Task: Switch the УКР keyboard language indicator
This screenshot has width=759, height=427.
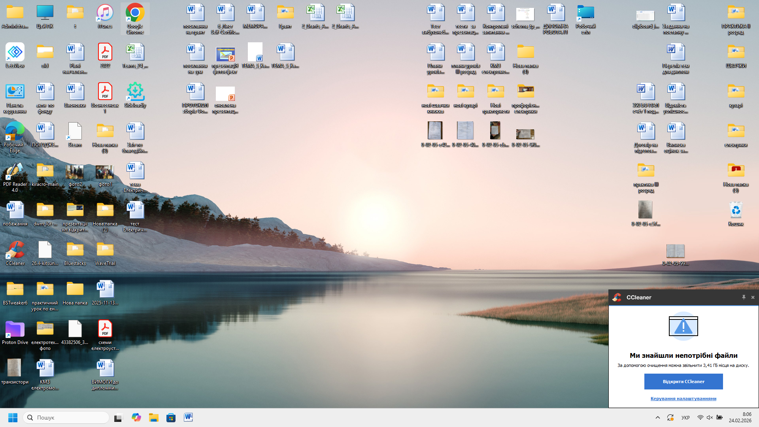Action: click(685, 418)
